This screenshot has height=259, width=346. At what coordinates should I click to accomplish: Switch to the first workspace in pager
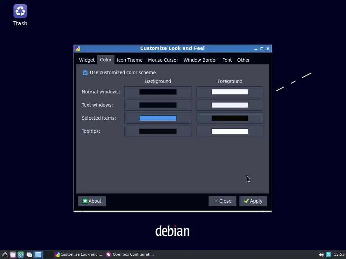[x=39, y=255]
